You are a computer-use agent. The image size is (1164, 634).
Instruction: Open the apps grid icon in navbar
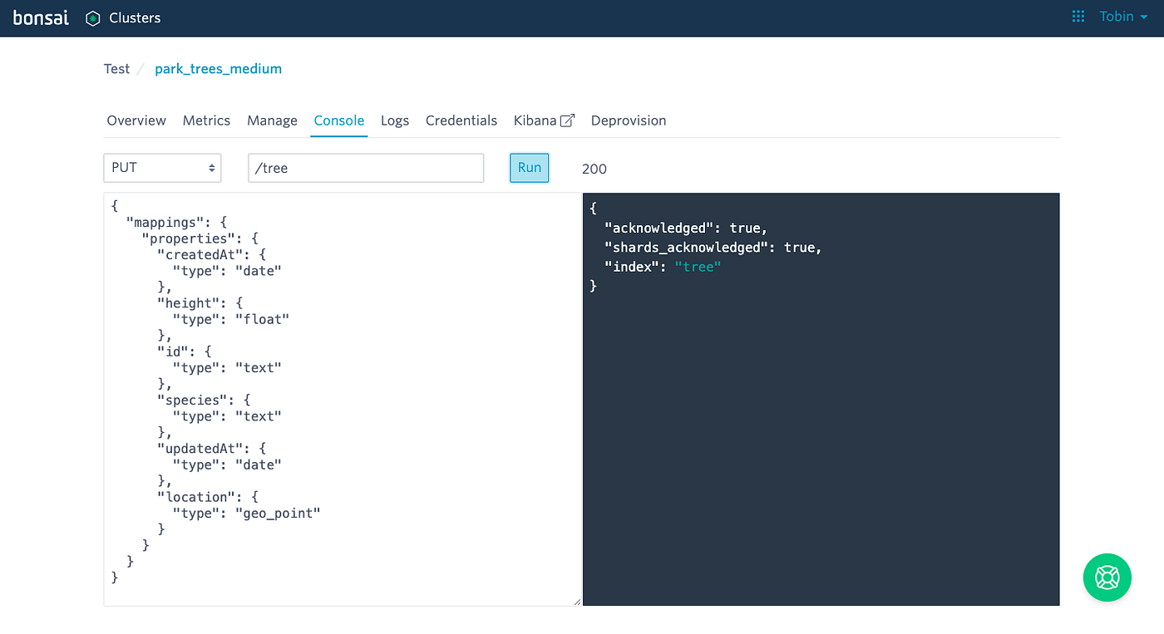click(1078, 16)
